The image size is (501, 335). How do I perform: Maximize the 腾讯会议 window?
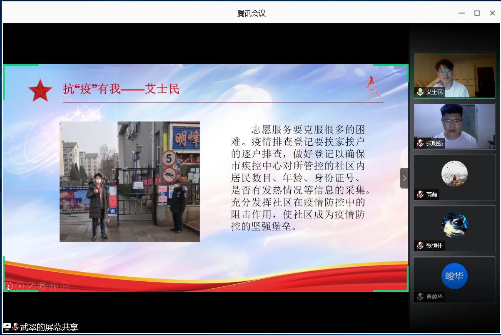477,13
